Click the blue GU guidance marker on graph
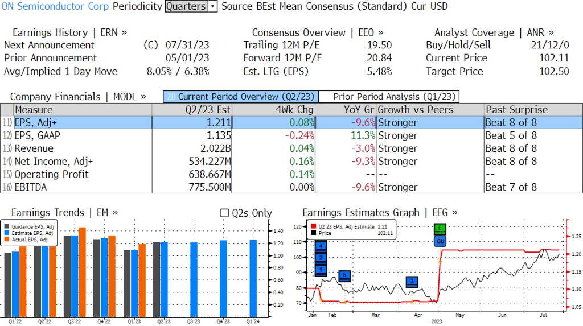Image resolution: width=583 pixels, height=326 pixels. tap(440, 241)
